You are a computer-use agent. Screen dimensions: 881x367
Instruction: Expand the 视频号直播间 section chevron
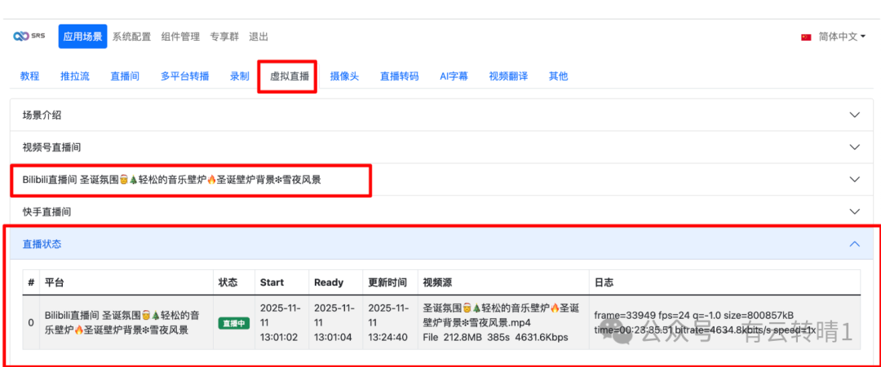pyautogui.click(x=855, y=147)
